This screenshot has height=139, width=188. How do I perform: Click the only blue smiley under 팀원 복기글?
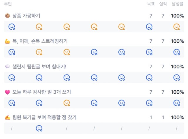pos(39,128)
